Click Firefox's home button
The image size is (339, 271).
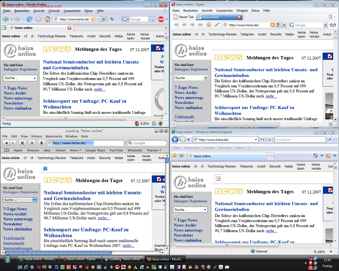(47, 19)
